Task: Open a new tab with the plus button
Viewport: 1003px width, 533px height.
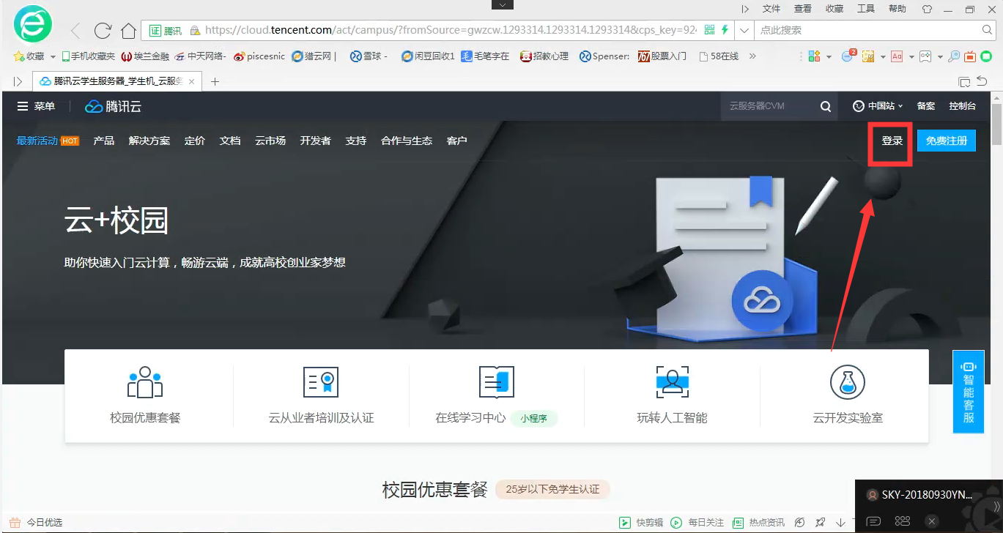Action: 215,81
